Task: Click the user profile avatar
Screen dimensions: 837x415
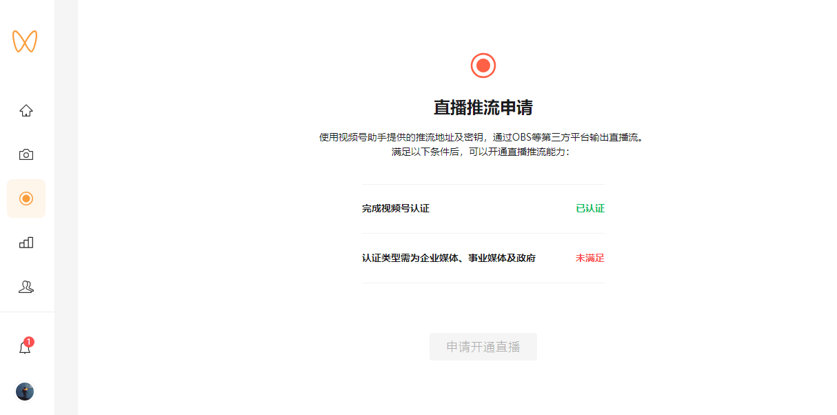Action: 25,392
